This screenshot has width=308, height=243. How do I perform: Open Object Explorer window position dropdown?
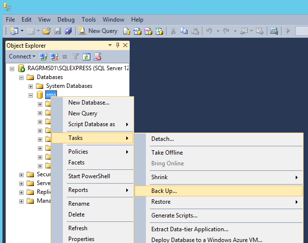click(110, 45)
